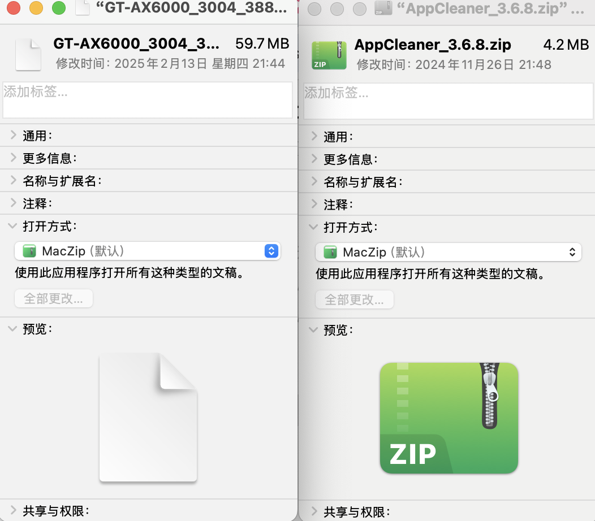Click MacZip app icon in AppCleaner open-with dropdown
This screenshot has width=595, height=521.
point(330,252)
